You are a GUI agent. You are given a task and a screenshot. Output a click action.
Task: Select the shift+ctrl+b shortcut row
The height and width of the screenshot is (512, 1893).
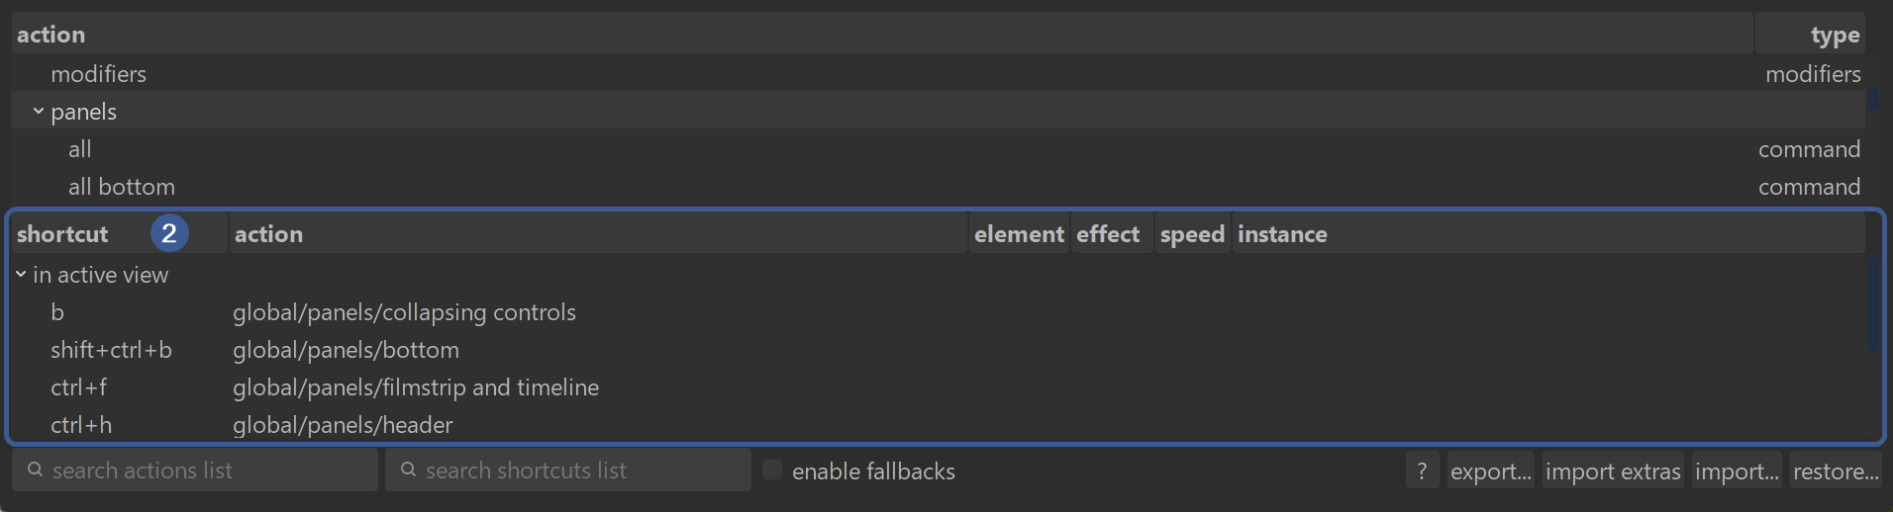111,350
